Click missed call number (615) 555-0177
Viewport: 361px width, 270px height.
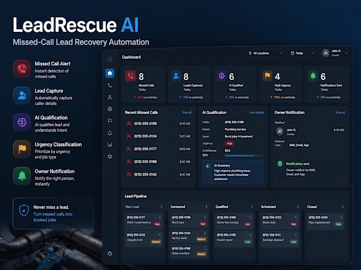click(x=145, y=149)
